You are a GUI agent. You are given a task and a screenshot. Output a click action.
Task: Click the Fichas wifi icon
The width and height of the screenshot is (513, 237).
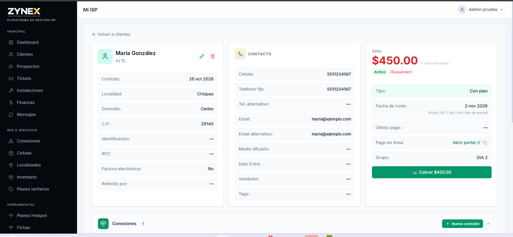click(11, 228)
